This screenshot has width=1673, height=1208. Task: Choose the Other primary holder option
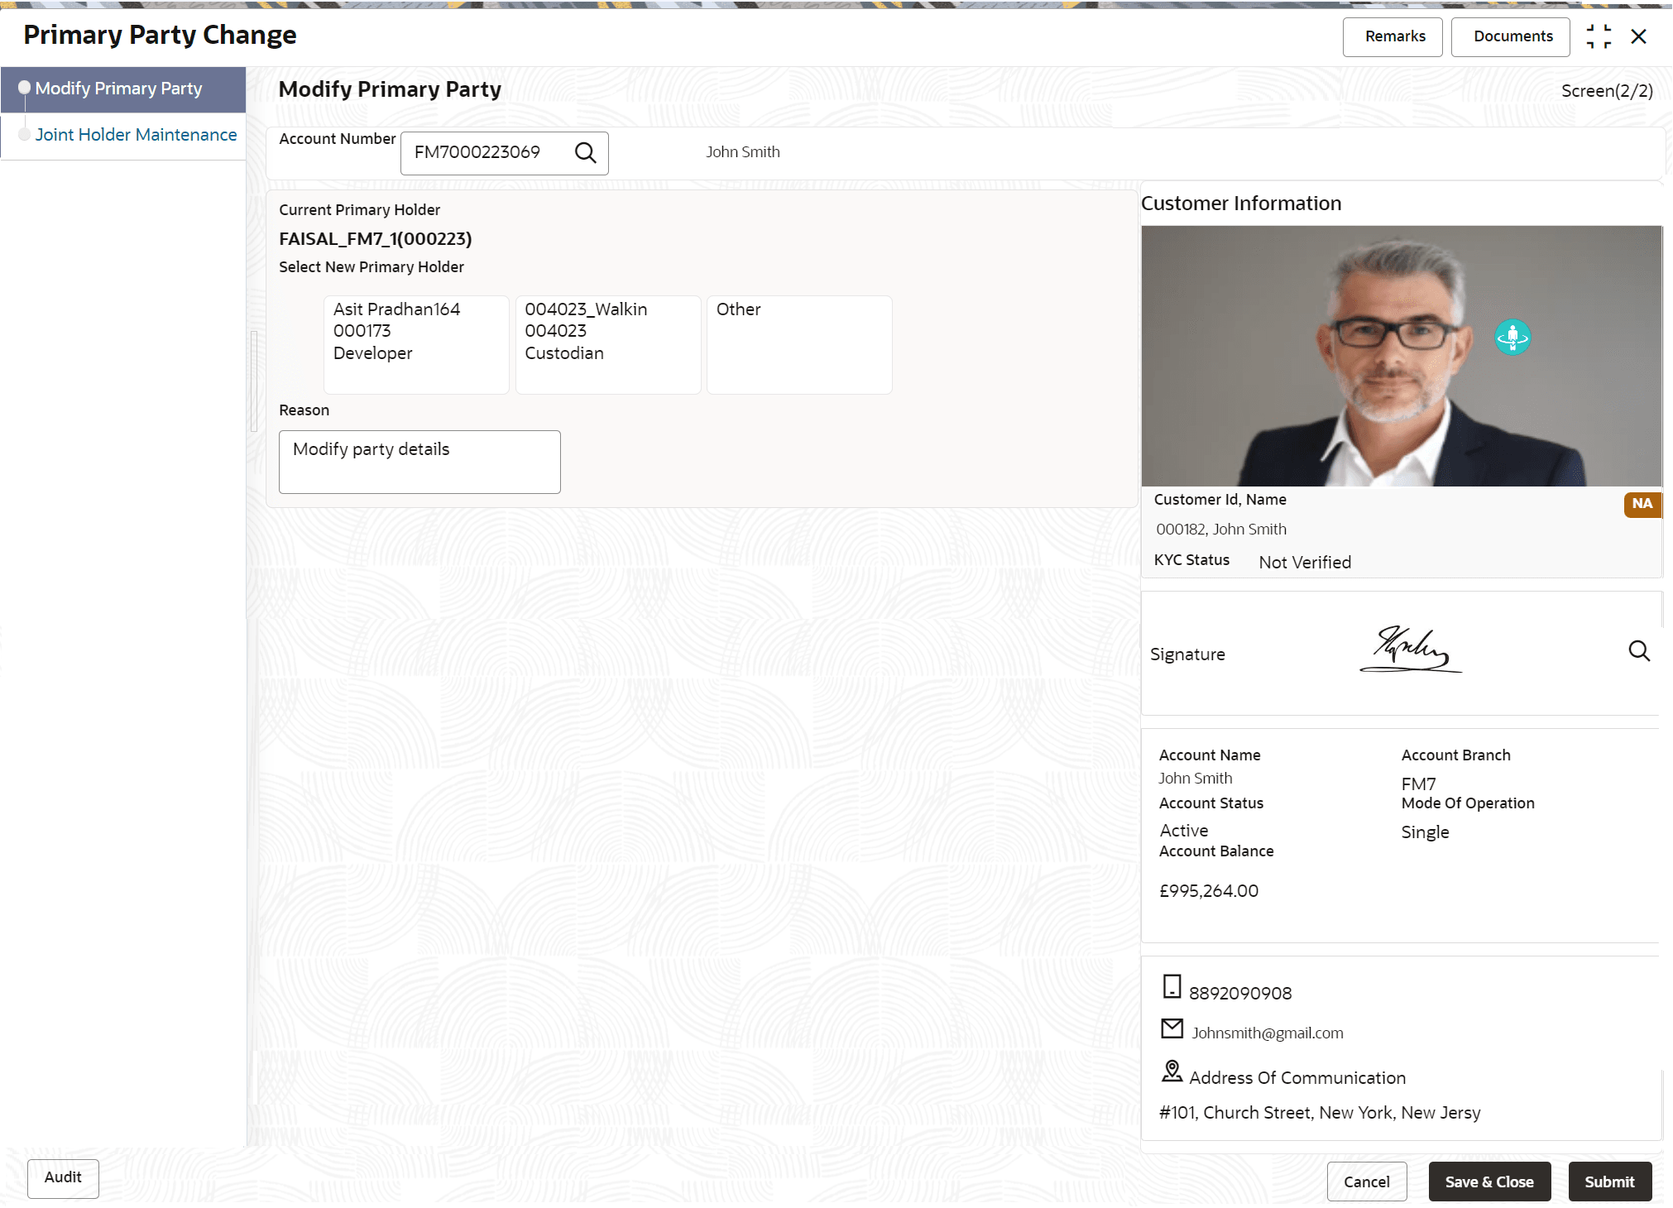click(798, 344)
